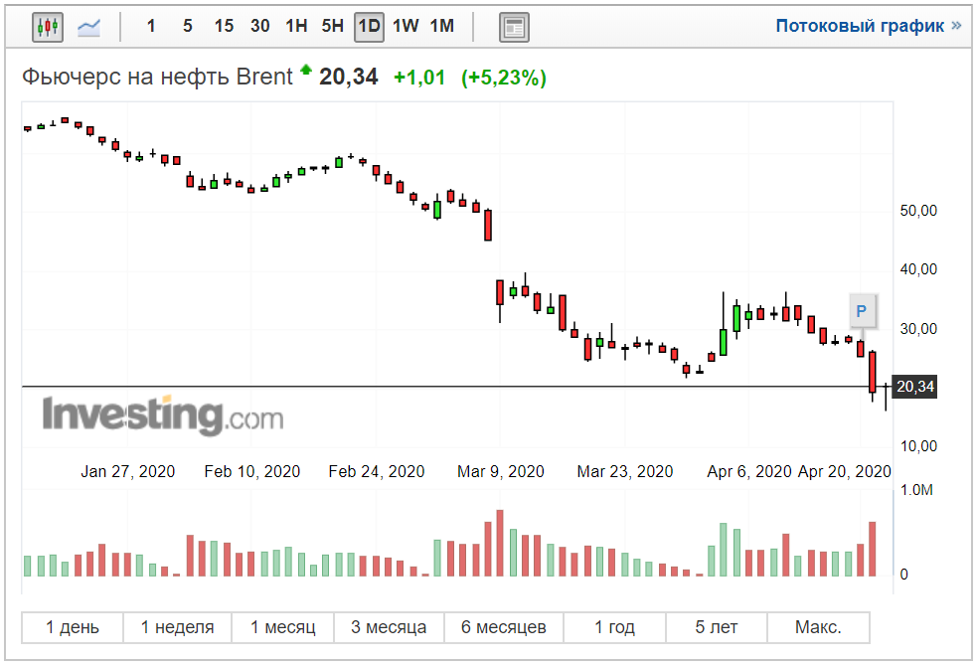Click the Mar 23, 2020 date label
The height and width of the screenshot is (664, 977).
click(x=625, y=471)
